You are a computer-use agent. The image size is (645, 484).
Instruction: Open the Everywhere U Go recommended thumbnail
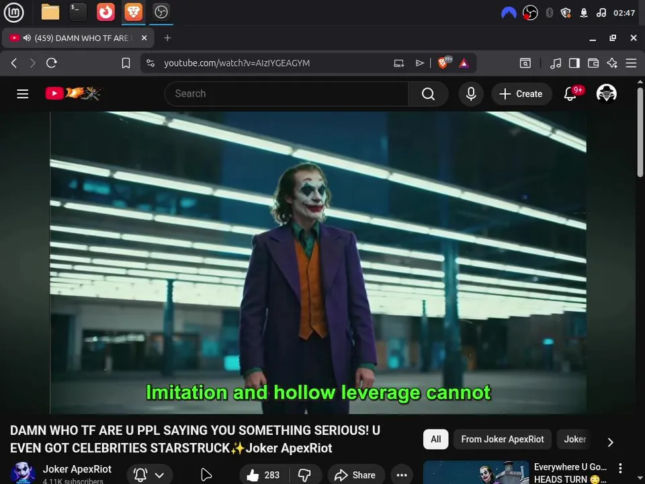(x=476, y=473)
